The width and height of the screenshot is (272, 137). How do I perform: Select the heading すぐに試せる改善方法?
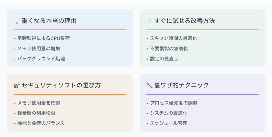(185, 21)
